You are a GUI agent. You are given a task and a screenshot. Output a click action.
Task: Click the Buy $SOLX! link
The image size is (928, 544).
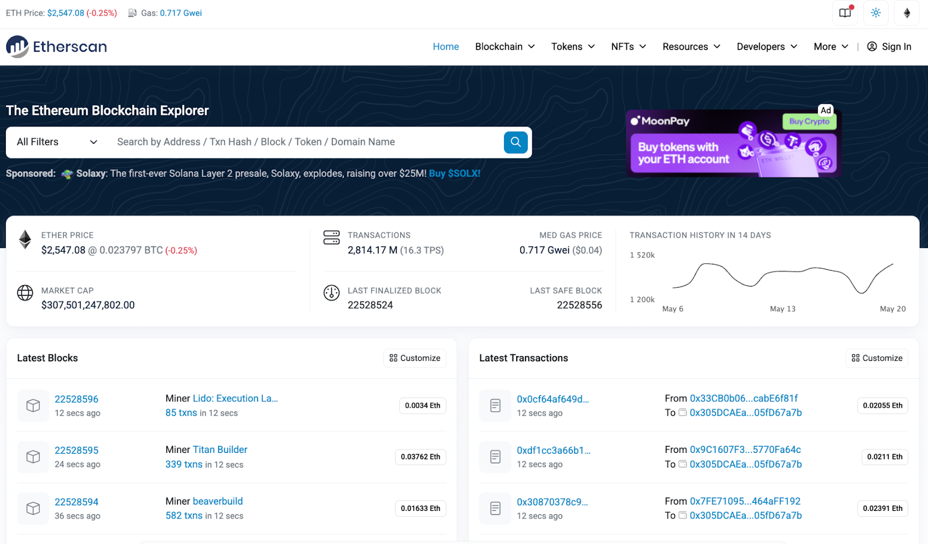point(455,173)
